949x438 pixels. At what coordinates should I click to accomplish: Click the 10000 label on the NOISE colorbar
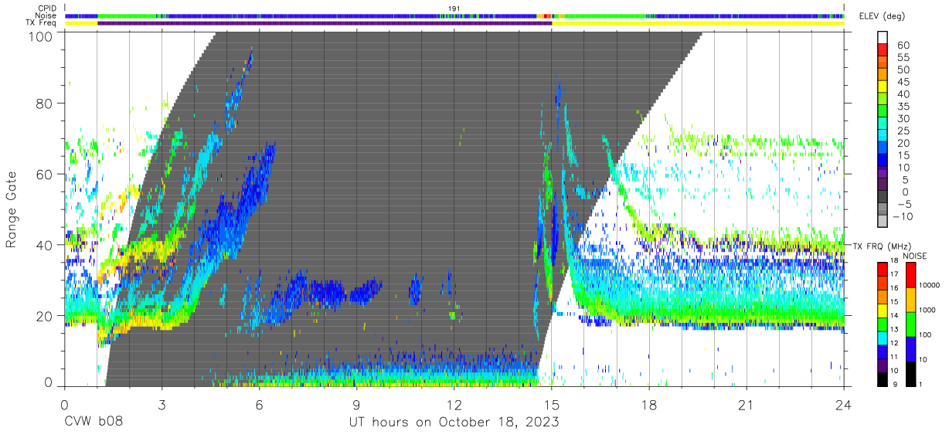[930, 285]
